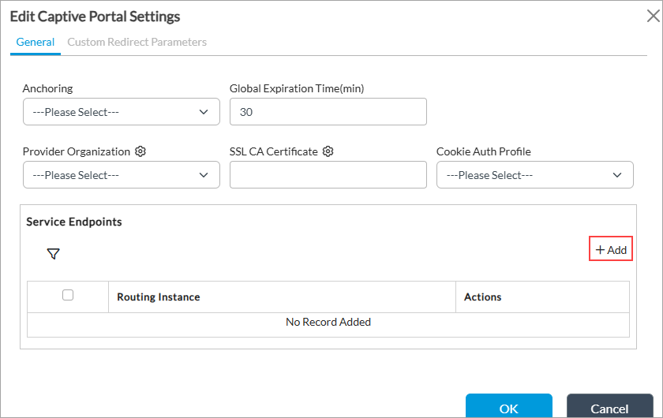Switch to the General tab

click(x=35, y=43)
